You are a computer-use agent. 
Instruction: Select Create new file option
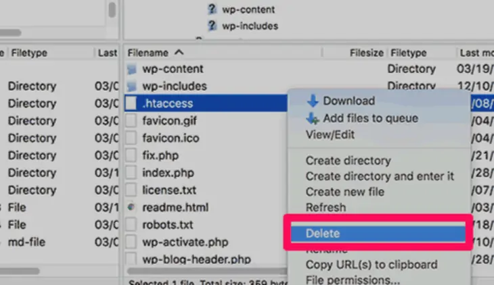click(345, 192)
